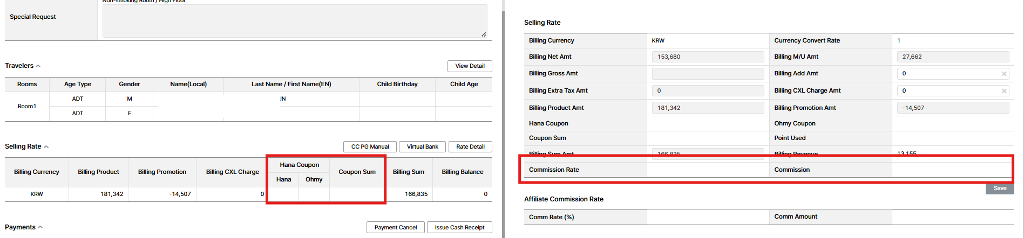1024x238 pixels.
Task: Click the CC PG Manual button
Action: point(370,147)
